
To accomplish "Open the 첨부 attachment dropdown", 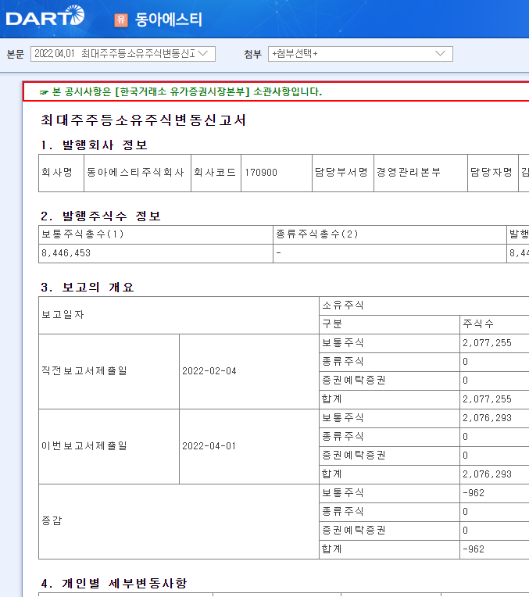I will point(360,54).
